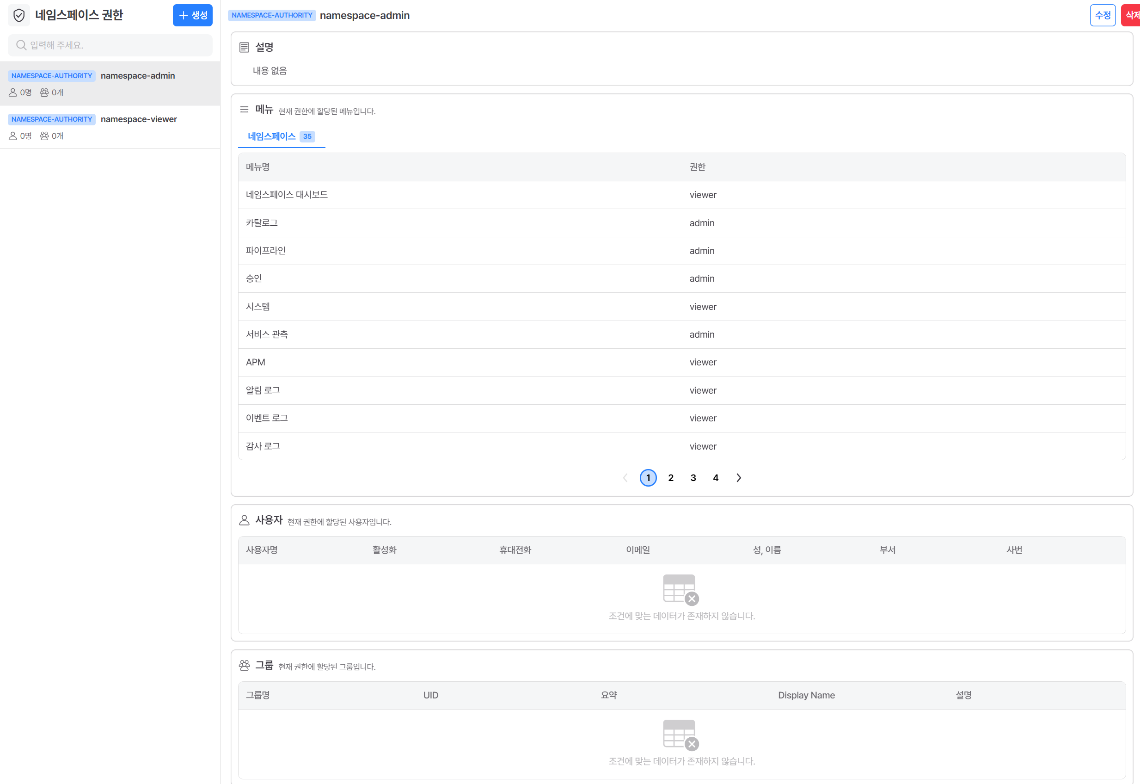Click the shield icon beside 네임스페이스 권한

19,15
